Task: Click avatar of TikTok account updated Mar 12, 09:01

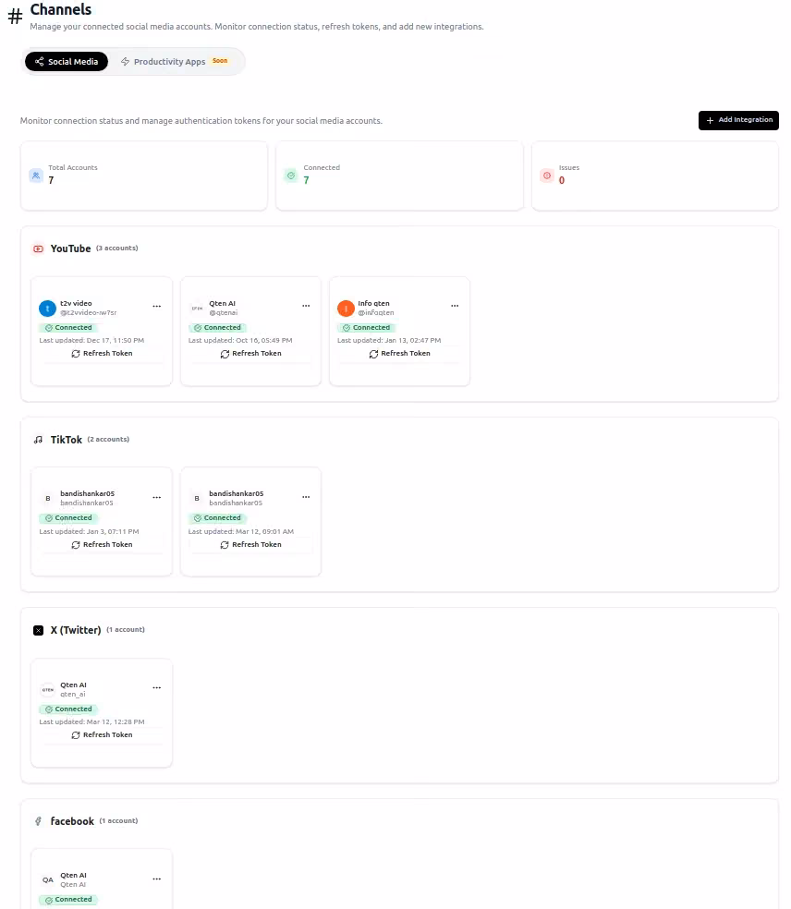Action: 197,499
